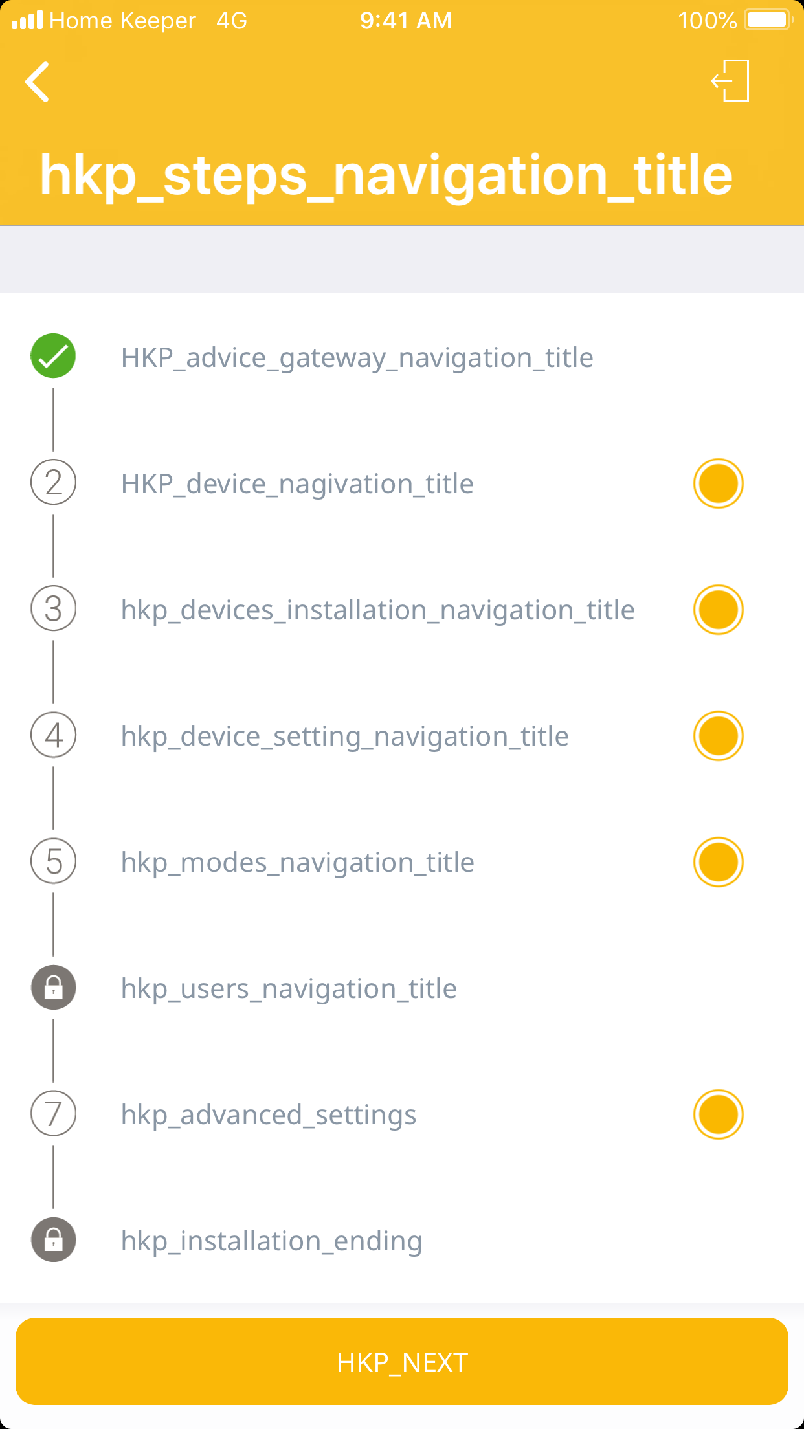Select orange indicator for hkp_device_setting_navigation_title
The image size is (804, 1429).
[x=718, y=736]
